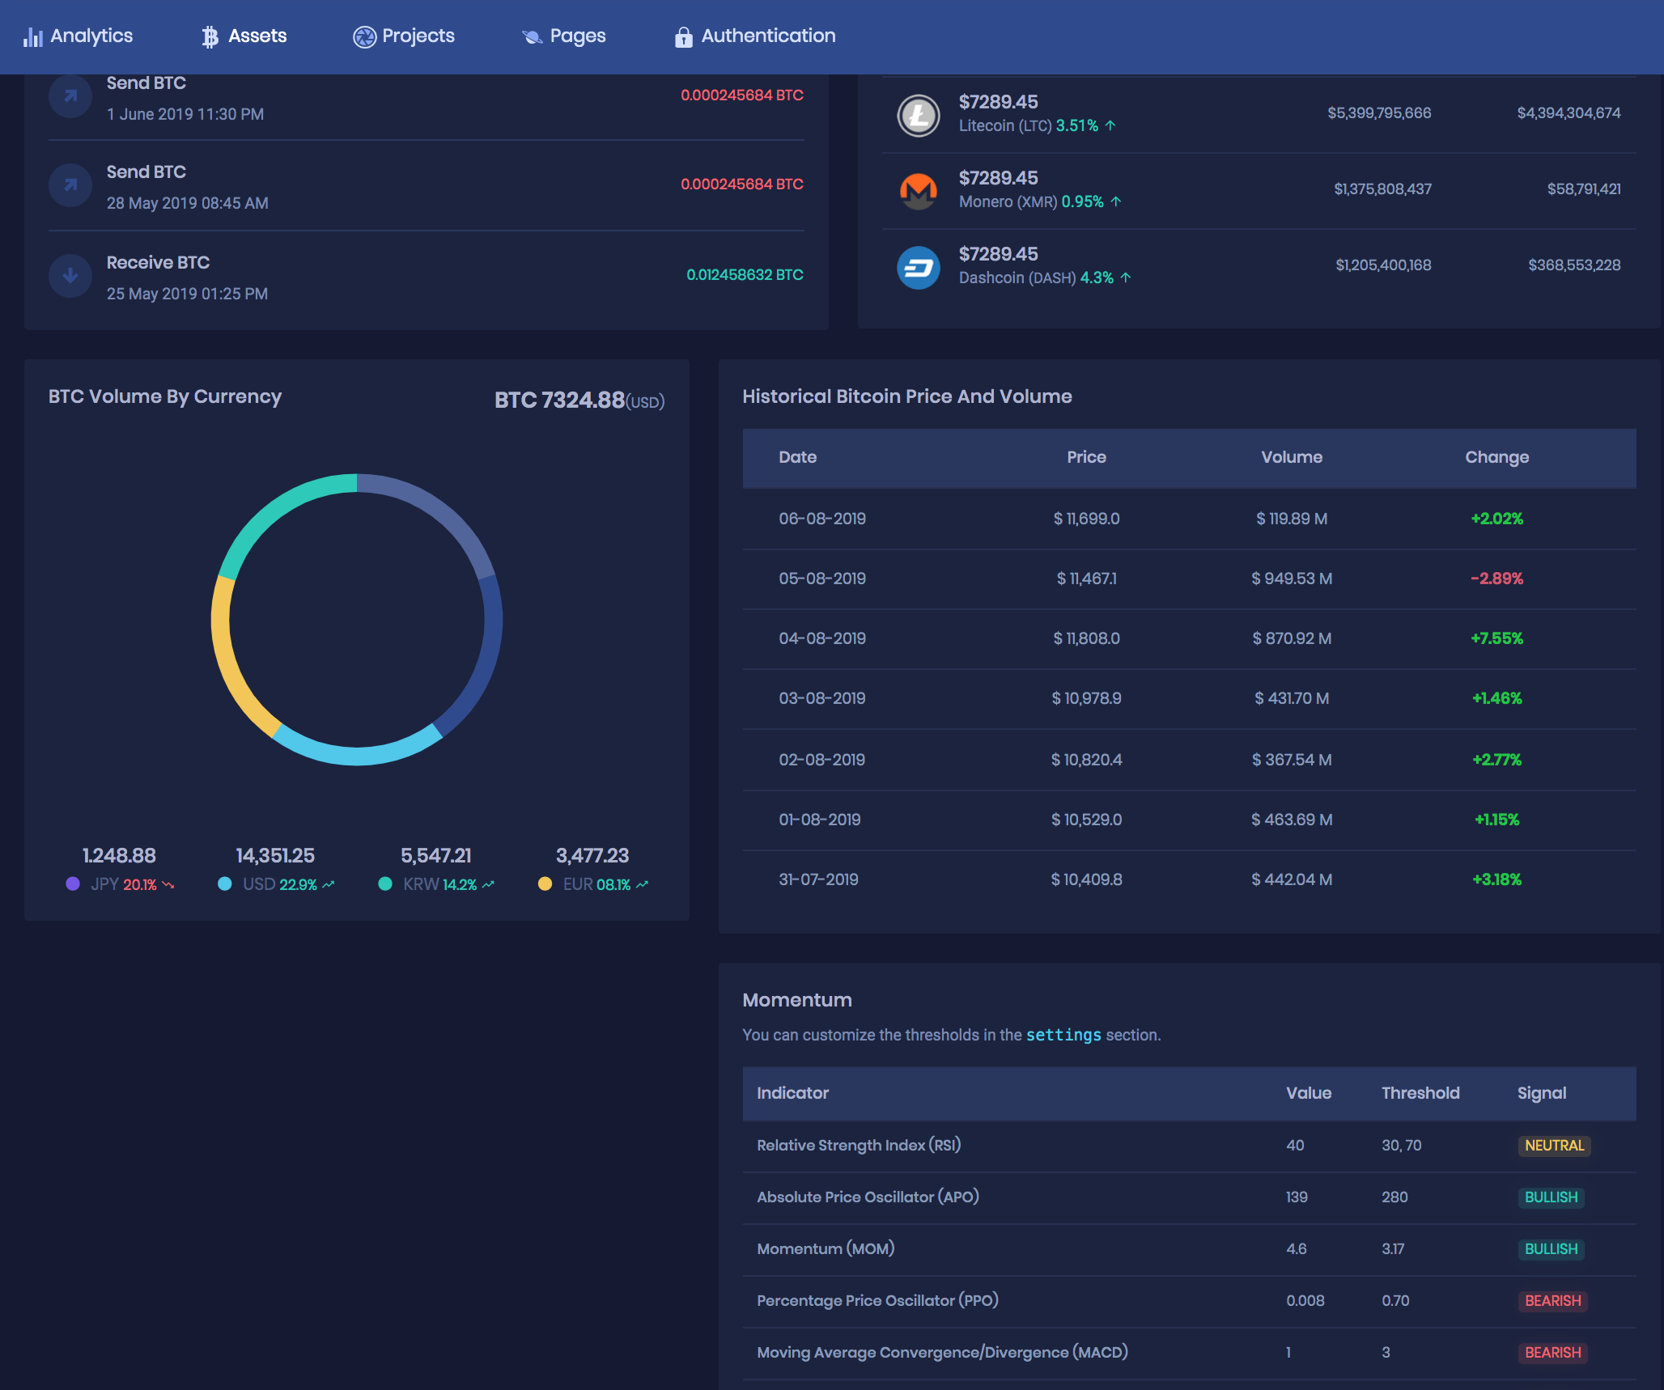
Task: Open the Projects menu
Action: tap(404, 36)
